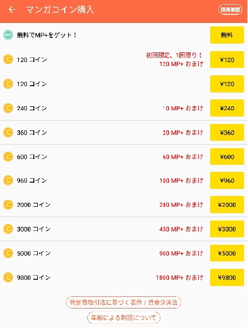This screenshot has height=328, width=248.
Task: Buy 2000 coins for ¥2000
Action: [227, 204]
